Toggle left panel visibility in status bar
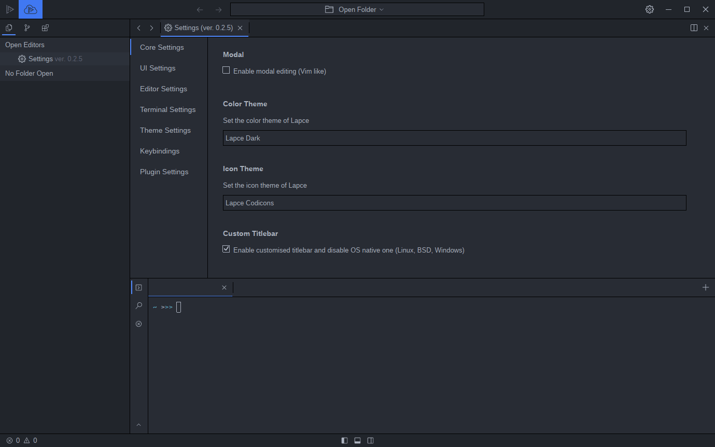 click(x=344, y=440)
